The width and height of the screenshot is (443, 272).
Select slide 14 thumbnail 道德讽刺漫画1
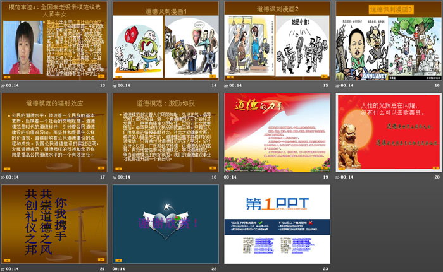pos(166,41)
